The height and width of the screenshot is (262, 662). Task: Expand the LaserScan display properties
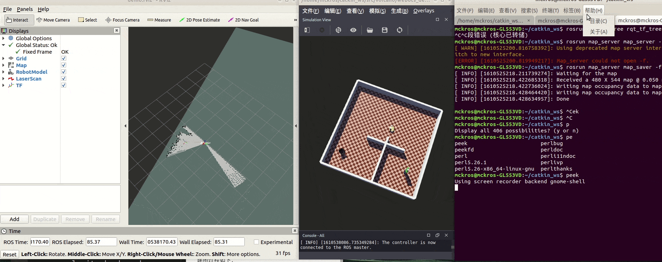[x=4, y=78]
